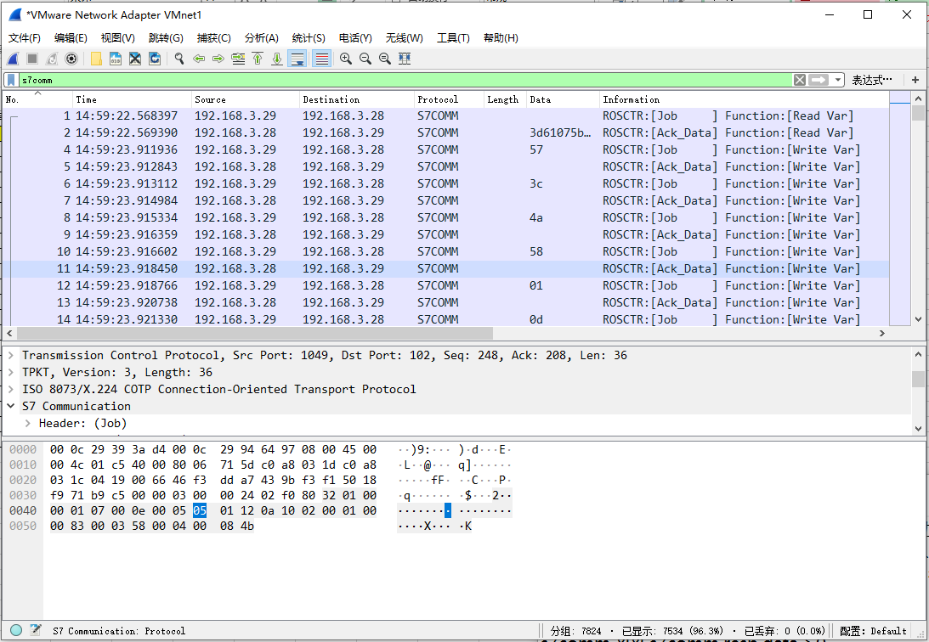Clear the s7comm display filter
The image size is (929, 642).
point(800,80)
